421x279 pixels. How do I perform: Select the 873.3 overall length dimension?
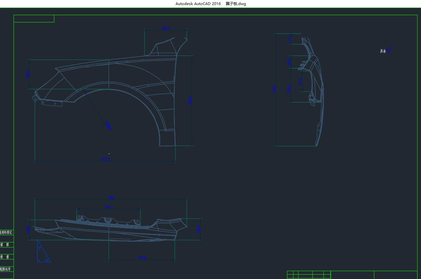pos(105,160)
